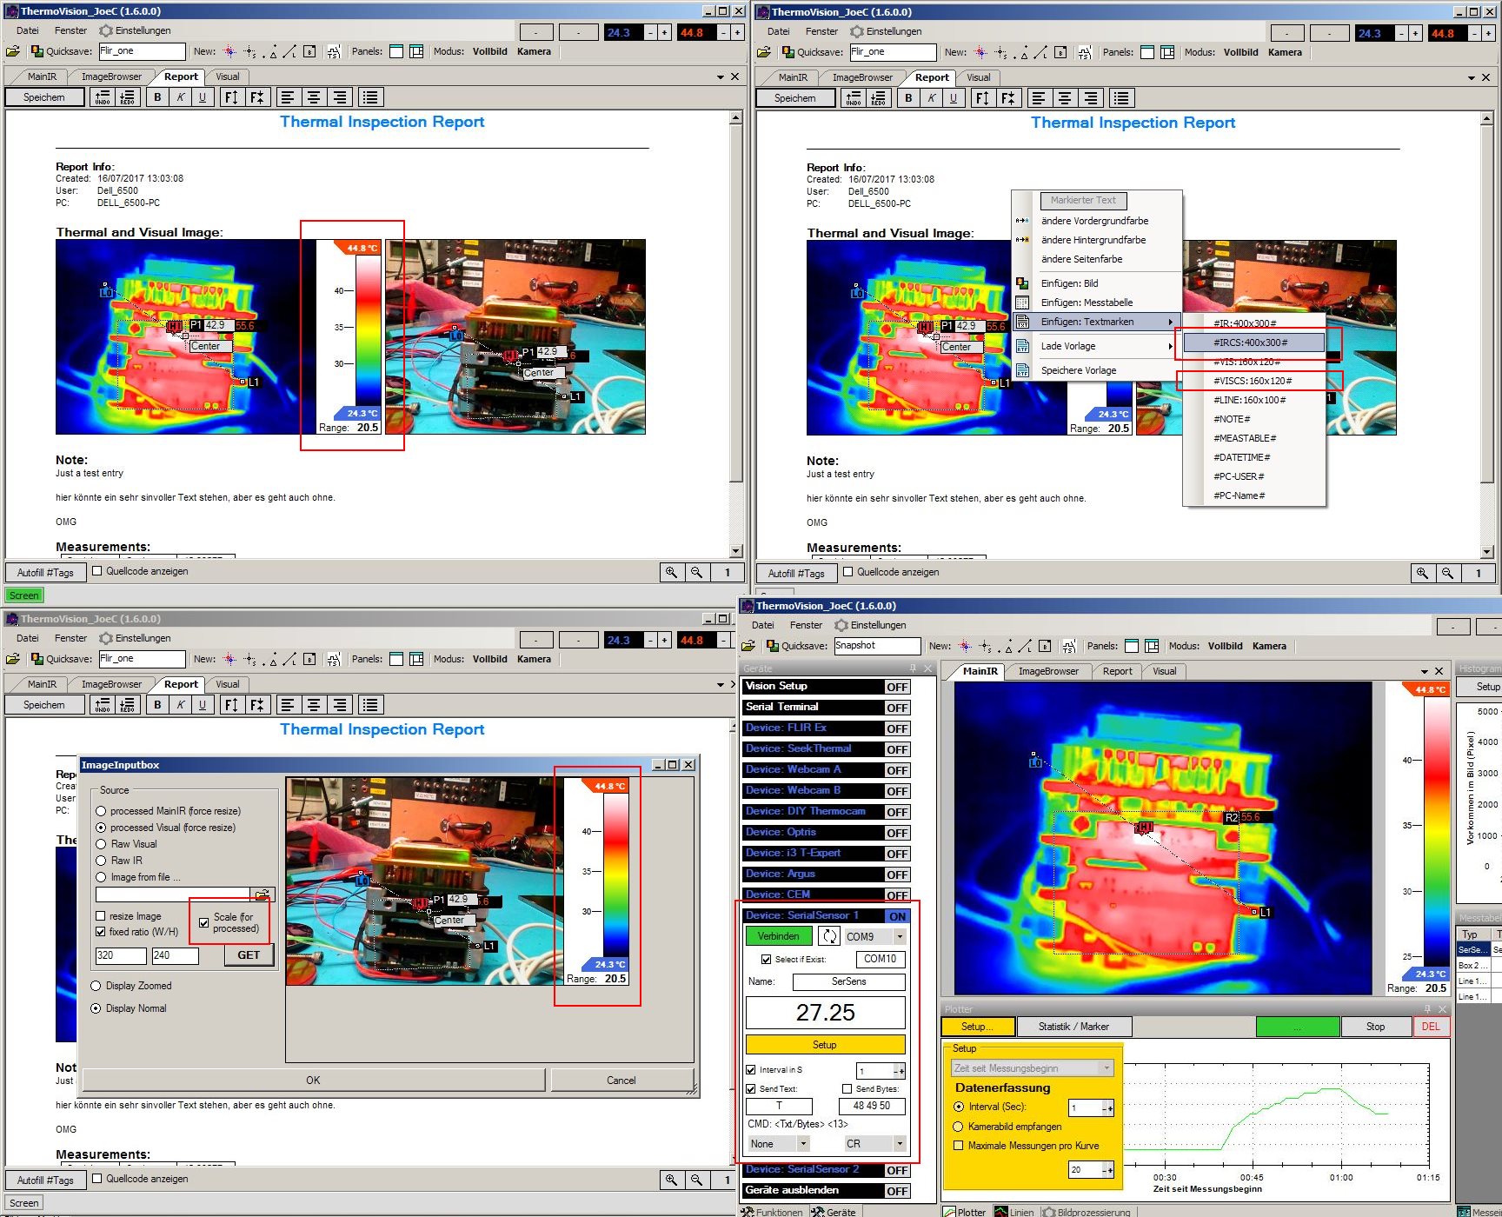Pin the Geräte panel using its pin icon
This screenshot has width=1502, height=1217.
913,668
